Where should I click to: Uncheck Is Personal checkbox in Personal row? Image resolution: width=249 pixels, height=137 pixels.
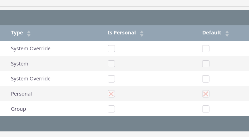pyautogui.click(x=111, y=94)
